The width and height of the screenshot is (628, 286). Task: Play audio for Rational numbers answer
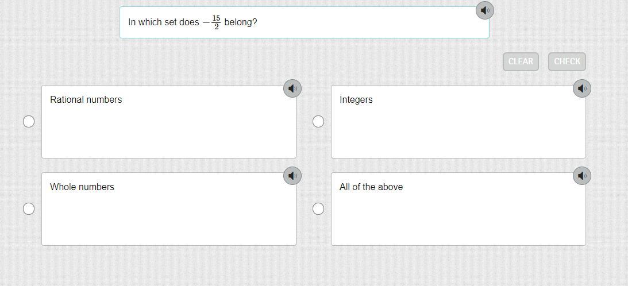tap(292, 88)
